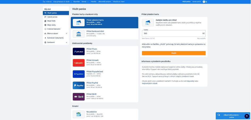Go to Moje tikety

pyautogui.click(x=56, y=21)
